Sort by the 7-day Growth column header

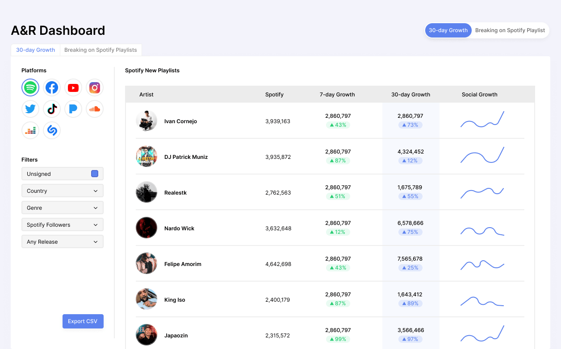[x=337, y=95]
